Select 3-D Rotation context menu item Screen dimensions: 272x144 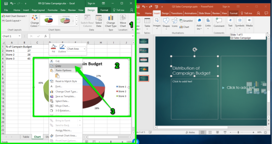66,110
